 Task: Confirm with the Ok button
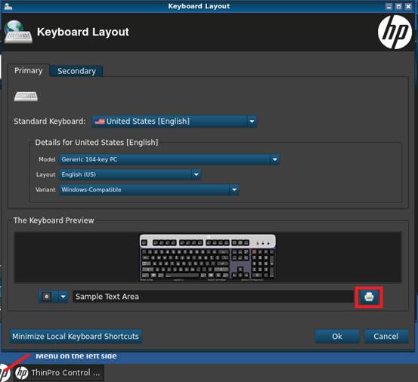[337, 336]
